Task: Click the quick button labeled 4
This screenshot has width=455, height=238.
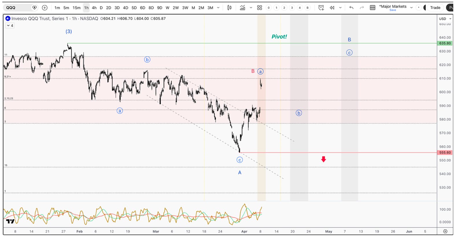Action: pyautogui.click(x=300, y=8)
